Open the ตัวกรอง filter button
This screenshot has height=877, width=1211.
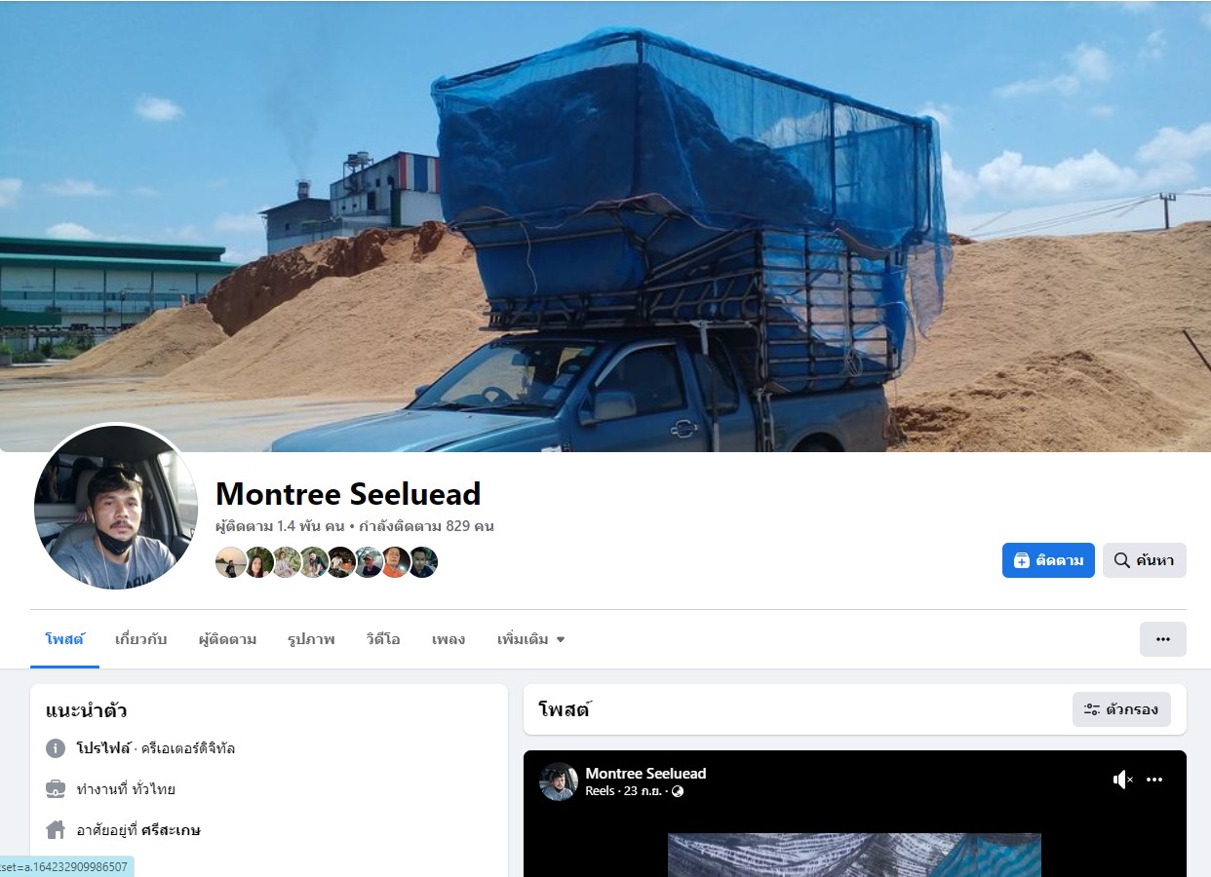click(x=1121, y=709)
